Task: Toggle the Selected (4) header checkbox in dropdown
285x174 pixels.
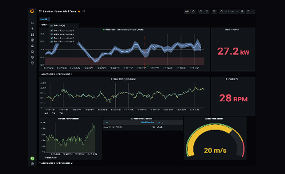Action: (52, 26)
